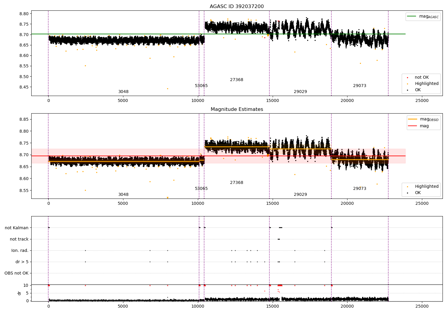Click obsid label 27368 in top plot
Image resolution: width=447 pixels, height=313 pixels.
pyautogui.click(x=237, y=80)
